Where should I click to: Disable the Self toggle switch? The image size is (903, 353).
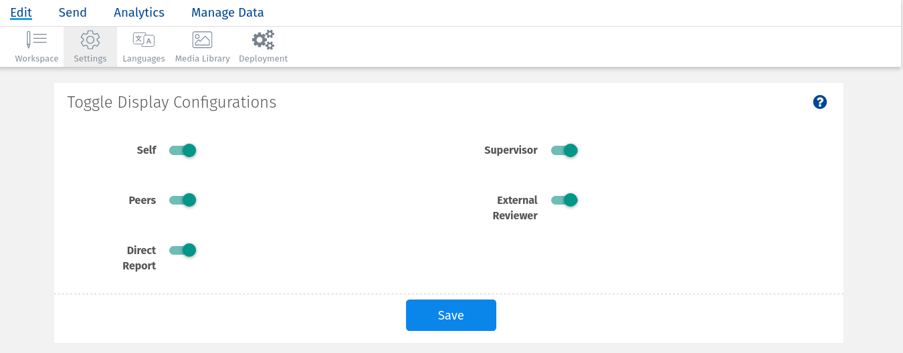(183, 150)
